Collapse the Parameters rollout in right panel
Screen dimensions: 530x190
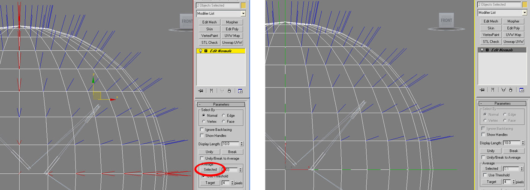pyautogui.click(x=482, y=103)
